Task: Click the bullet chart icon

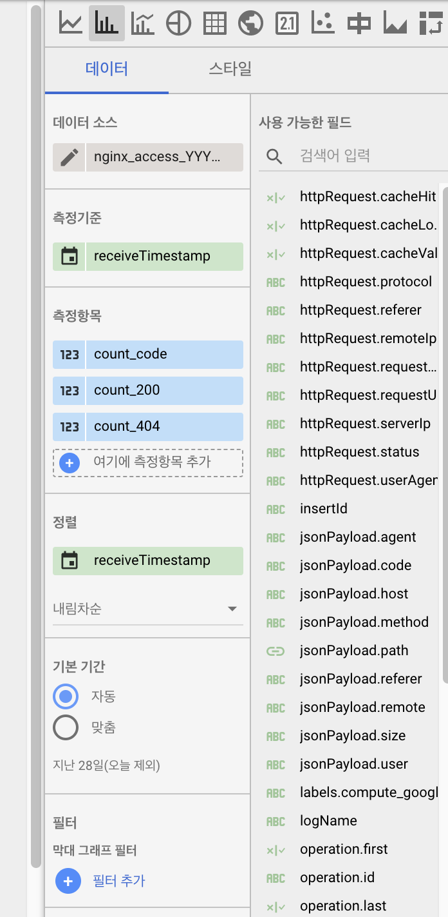Action: pos(359,23)
